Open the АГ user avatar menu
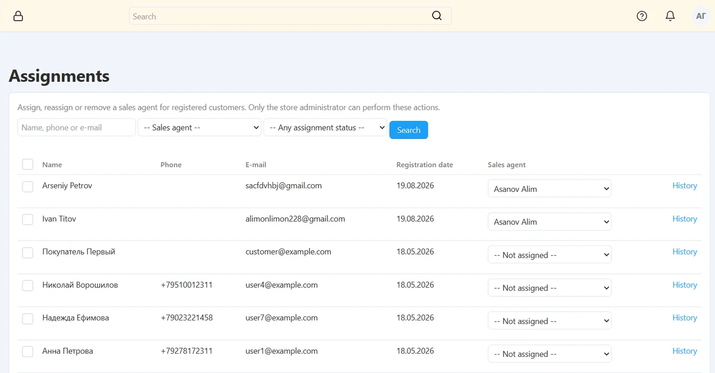715x373 pixels. pos(701,16)
